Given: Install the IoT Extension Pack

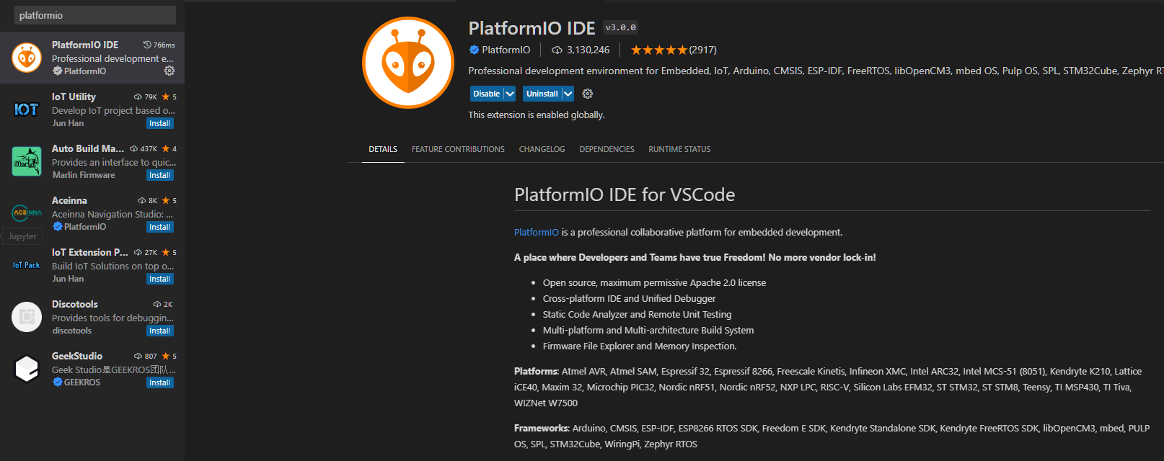Looking at the screenshot, I should point(159,279).
